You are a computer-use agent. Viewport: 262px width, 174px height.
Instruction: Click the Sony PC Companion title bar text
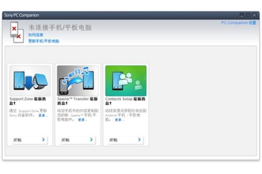tap(22, 15)
